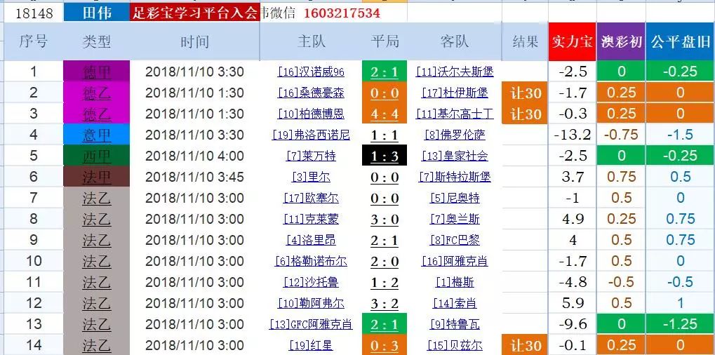The width and height of the screenshot is (715, 355).
Task: Select the 结果 column header
Action: pyautogui.click(x=525, y=41)
